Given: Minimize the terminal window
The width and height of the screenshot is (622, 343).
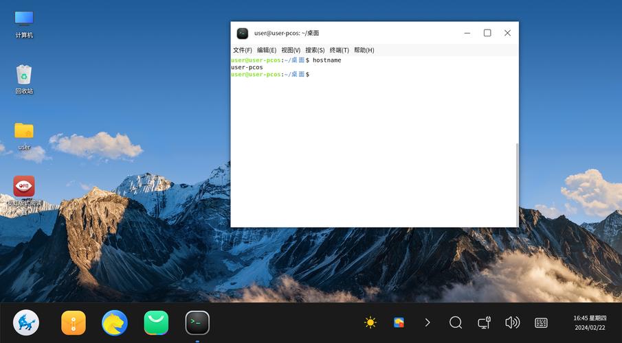Looking at the screenshot, I should [467, 33].
